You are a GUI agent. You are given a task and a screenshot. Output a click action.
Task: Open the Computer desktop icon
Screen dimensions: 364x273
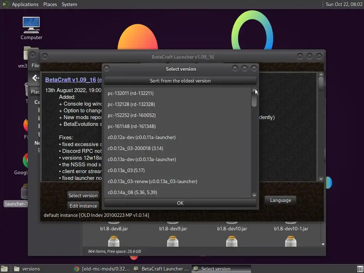(31, 28)
